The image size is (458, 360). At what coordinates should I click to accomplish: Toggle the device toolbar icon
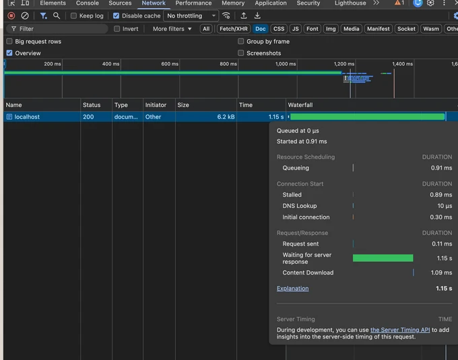click(x=25, y=3)
